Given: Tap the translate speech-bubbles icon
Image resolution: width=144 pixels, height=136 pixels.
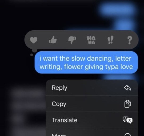Looking at the screenshot, I should click(x=128, y=120).
